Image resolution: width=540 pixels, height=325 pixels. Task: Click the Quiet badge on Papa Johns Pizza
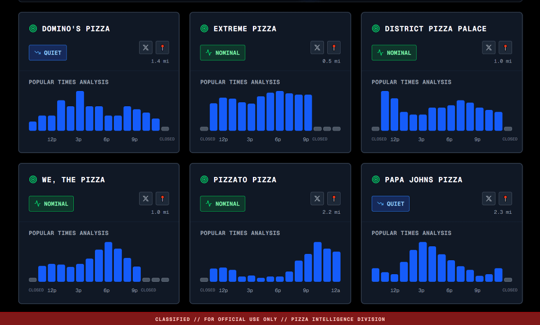pos(391,203)
